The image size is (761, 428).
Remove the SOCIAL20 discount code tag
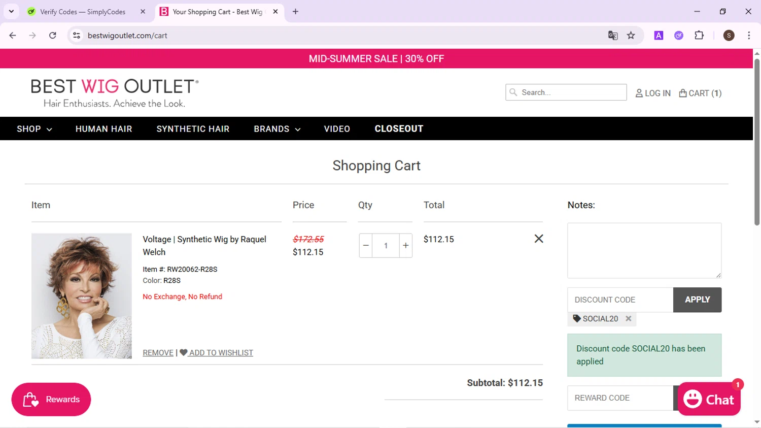(x=629, y=319)
